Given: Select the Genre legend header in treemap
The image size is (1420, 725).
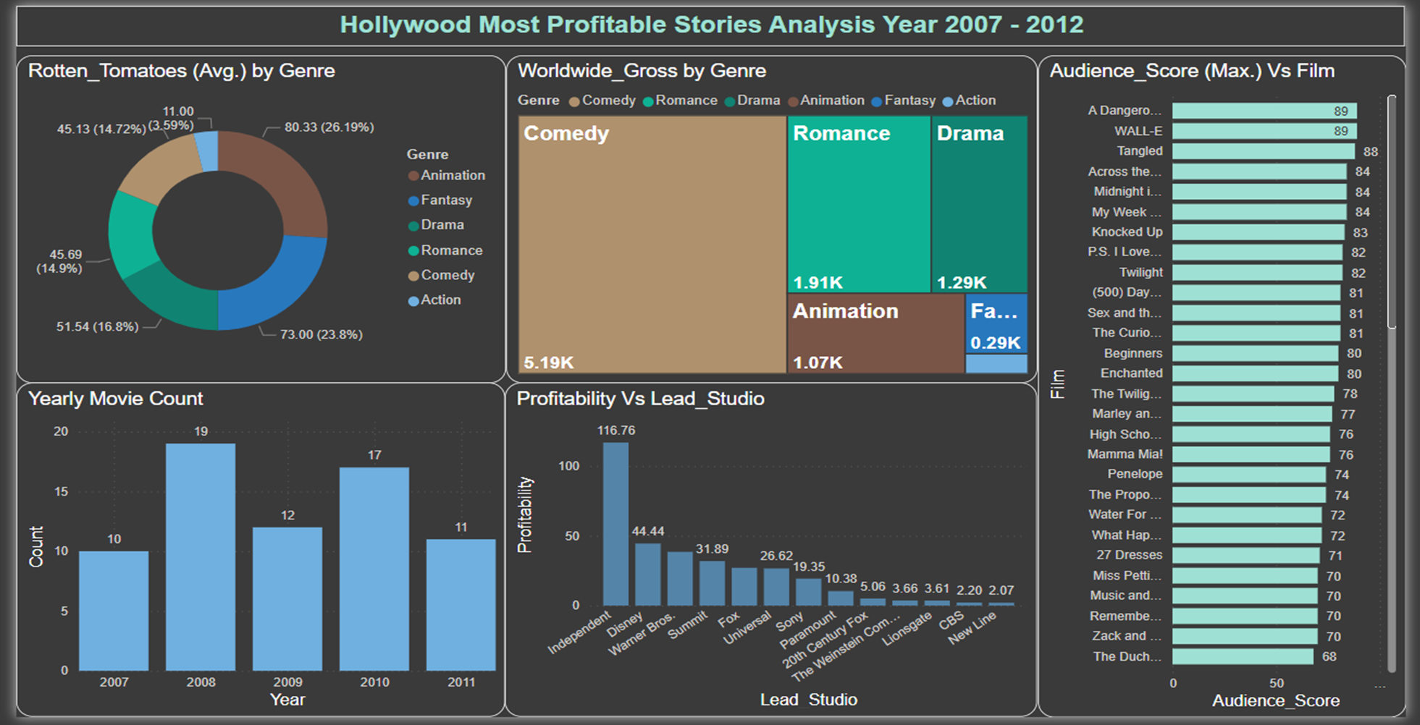Looking at the screenshot, I should (x=538, y=100).
